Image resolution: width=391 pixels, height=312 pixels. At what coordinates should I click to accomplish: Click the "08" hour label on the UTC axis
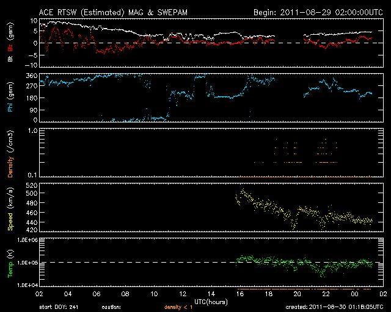pyautogui.click(x=125, y=294)
